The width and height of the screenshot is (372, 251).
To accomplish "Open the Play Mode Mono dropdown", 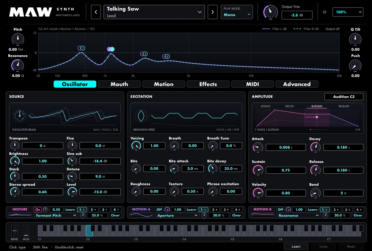I will (237, 12).
